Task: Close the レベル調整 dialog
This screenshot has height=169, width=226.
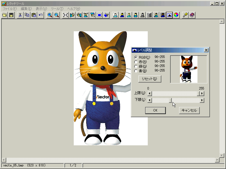Action: pos(206,50)
